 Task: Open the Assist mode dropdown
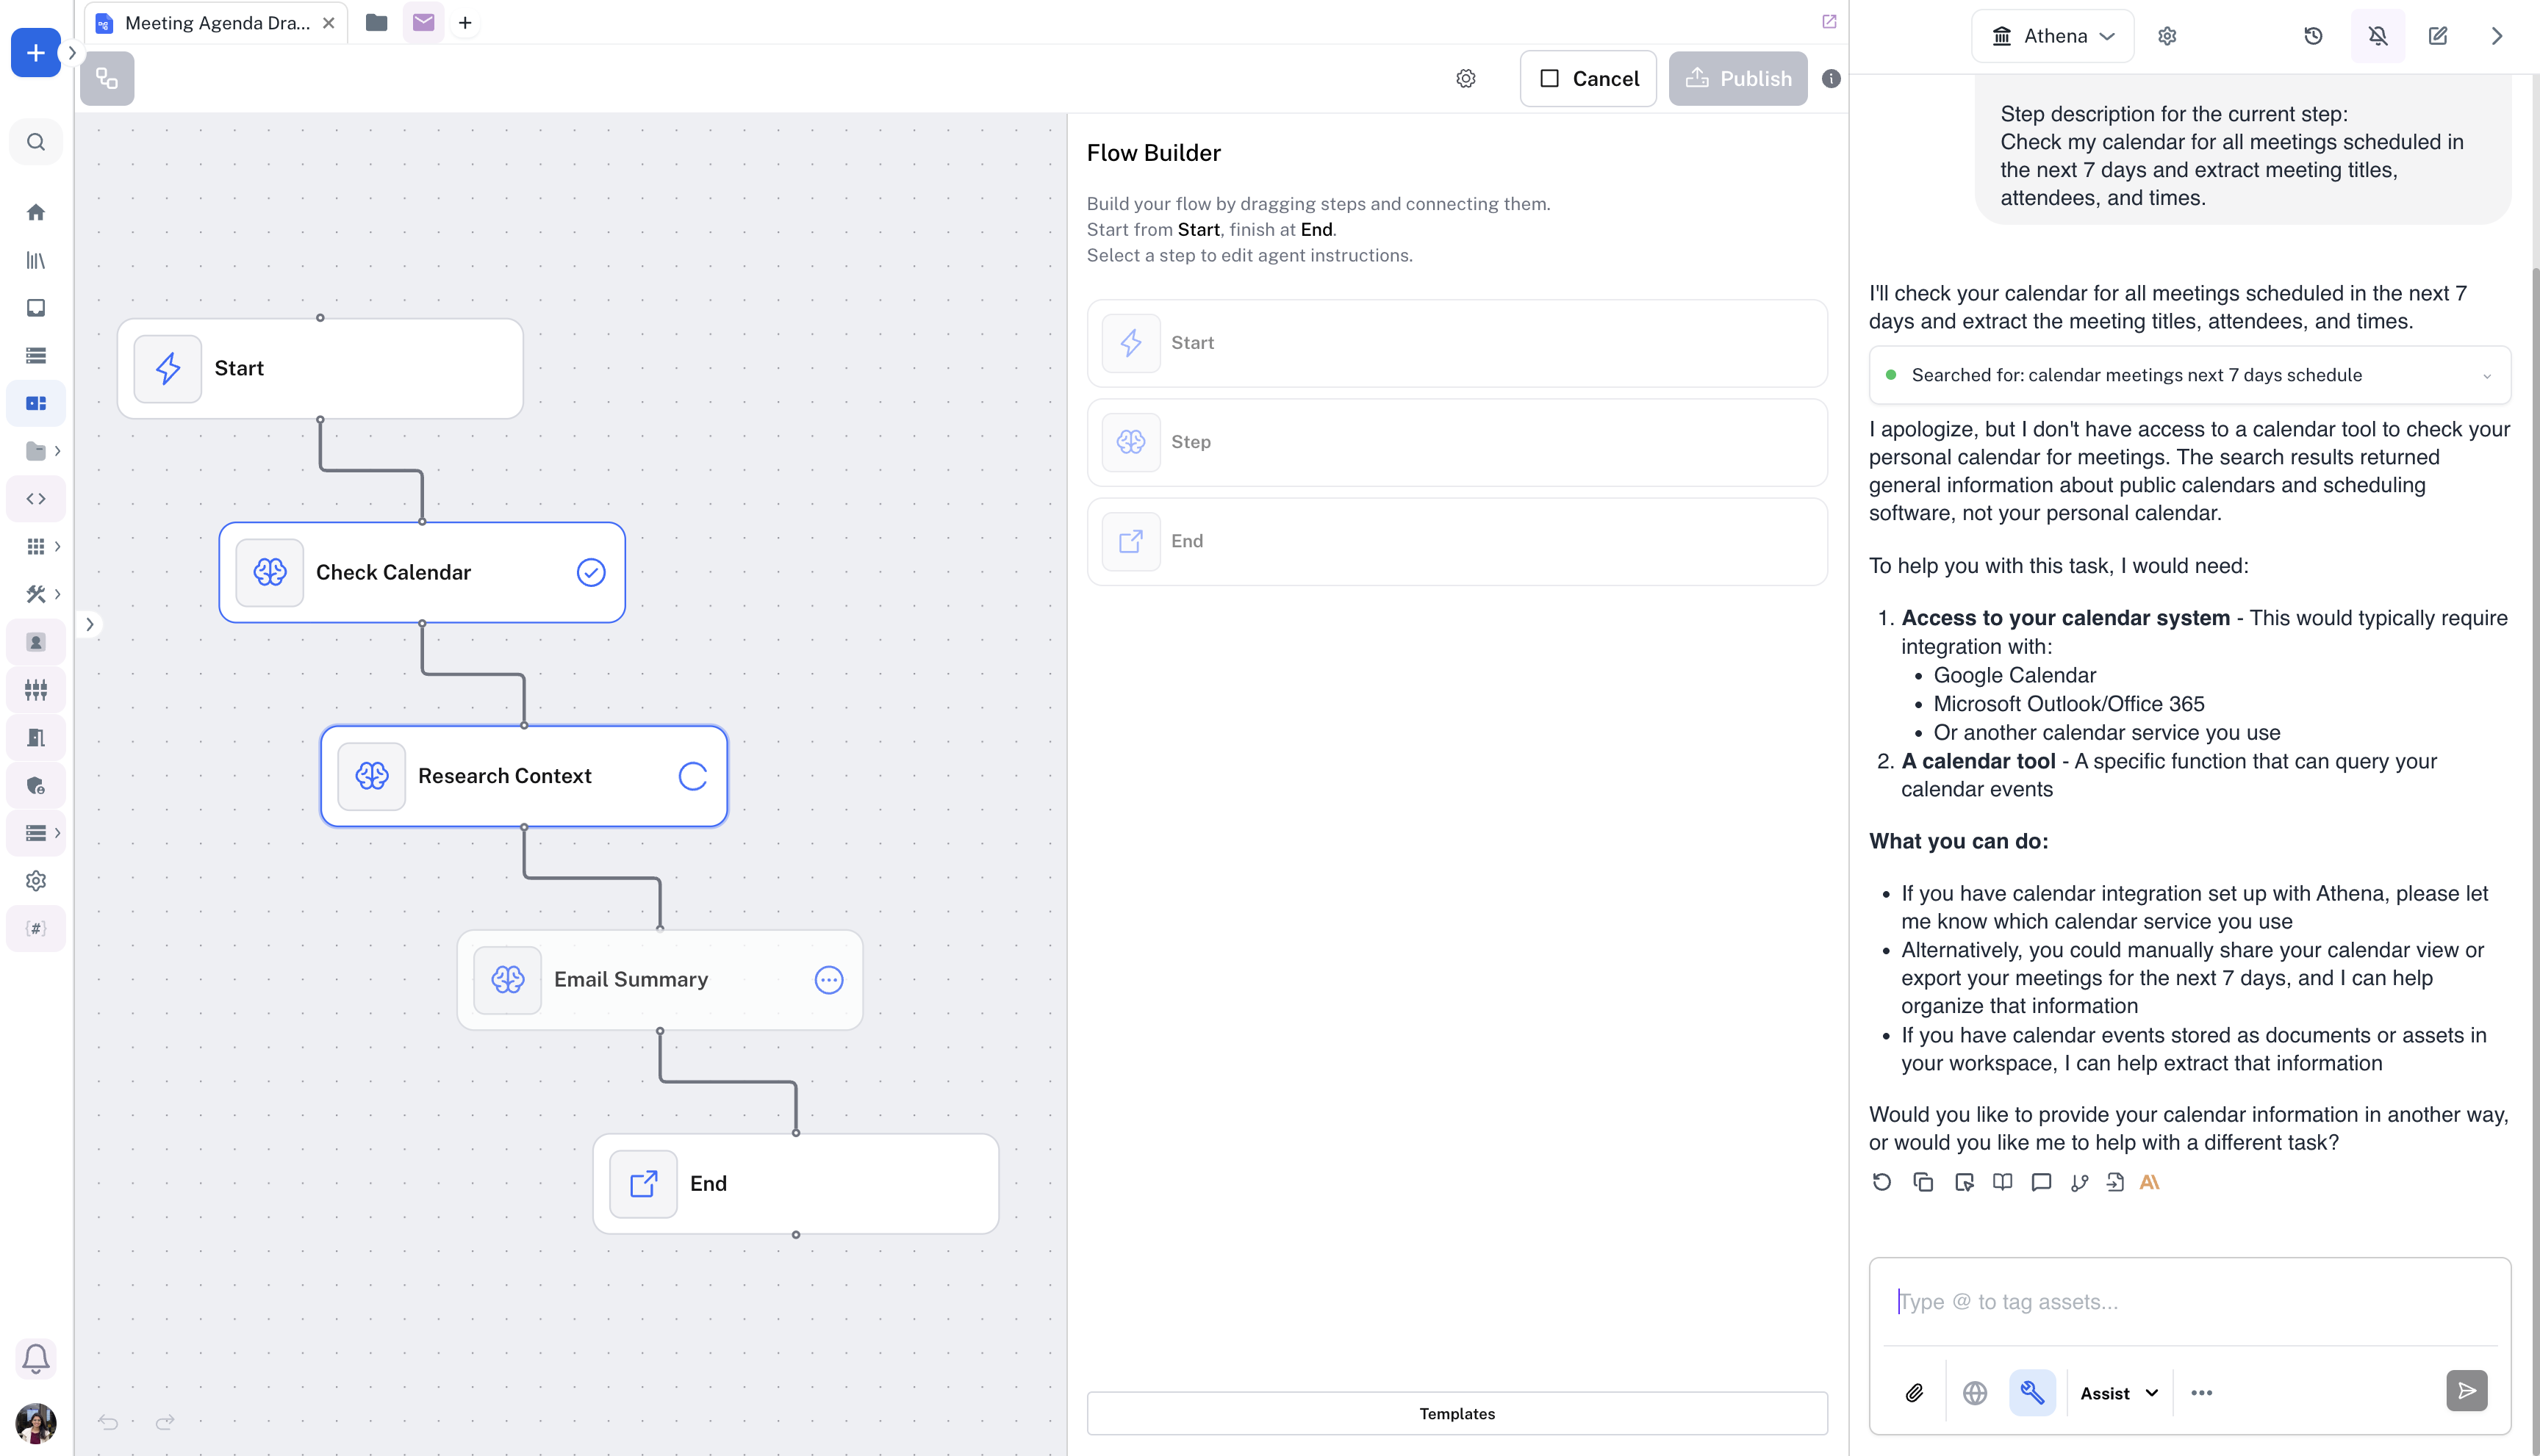click(2119, 1392)
